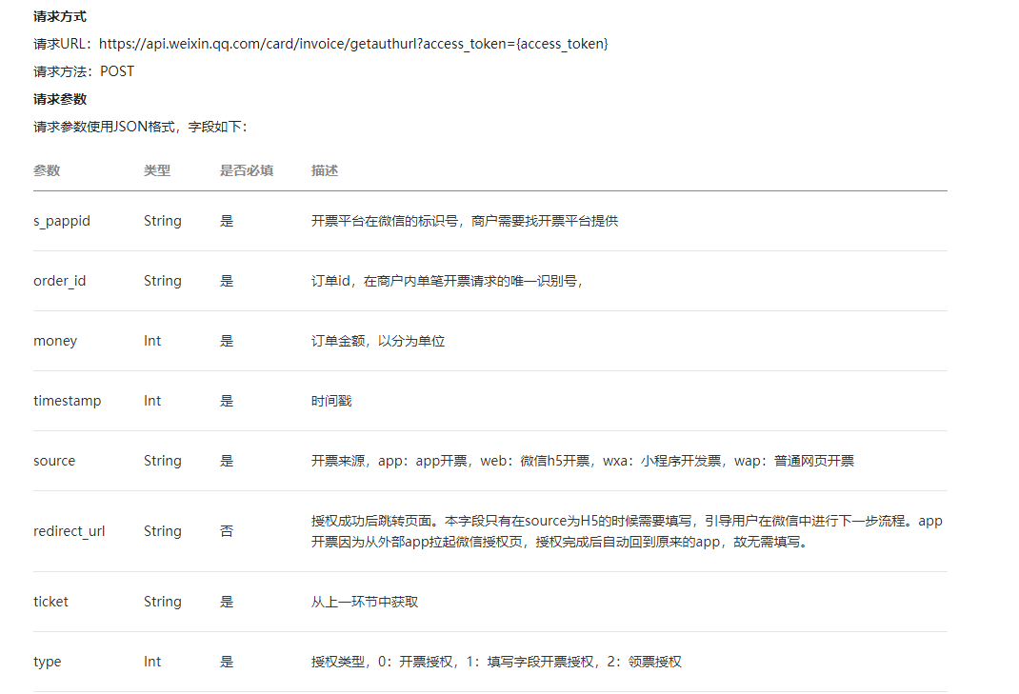The height and width of the screenshot is (694, 1019).
Task: Click the '类型' column header
Action: (x=157, y=171)
